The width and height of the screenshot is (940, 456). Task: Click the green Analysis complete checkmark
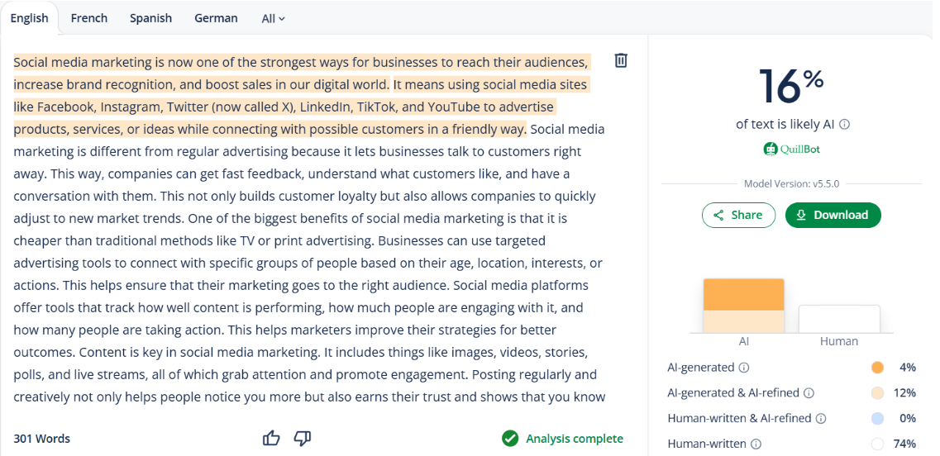point(510,439)
